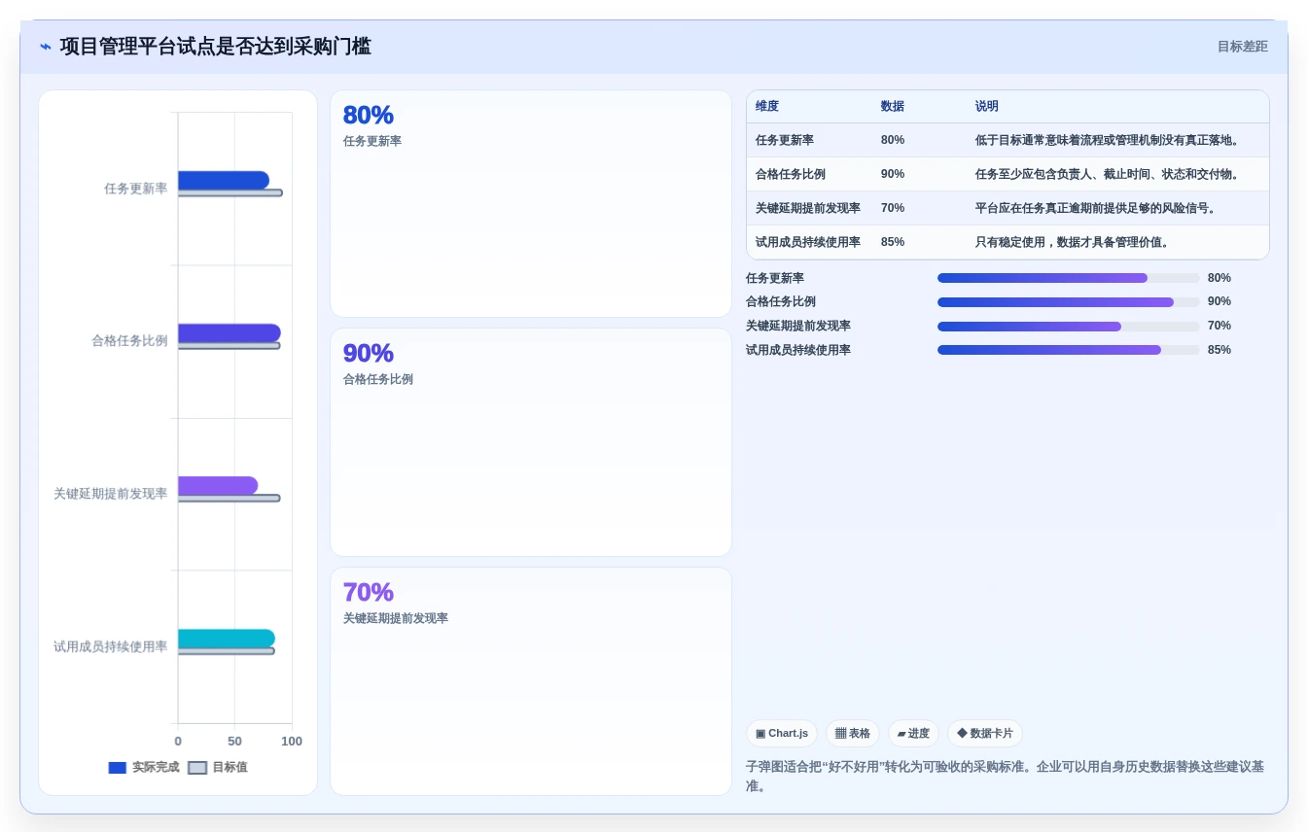Select the 70% 关键延期提前发现率 data card
This screenshot has width=1308, height=832.
click(x=531, y=681)
